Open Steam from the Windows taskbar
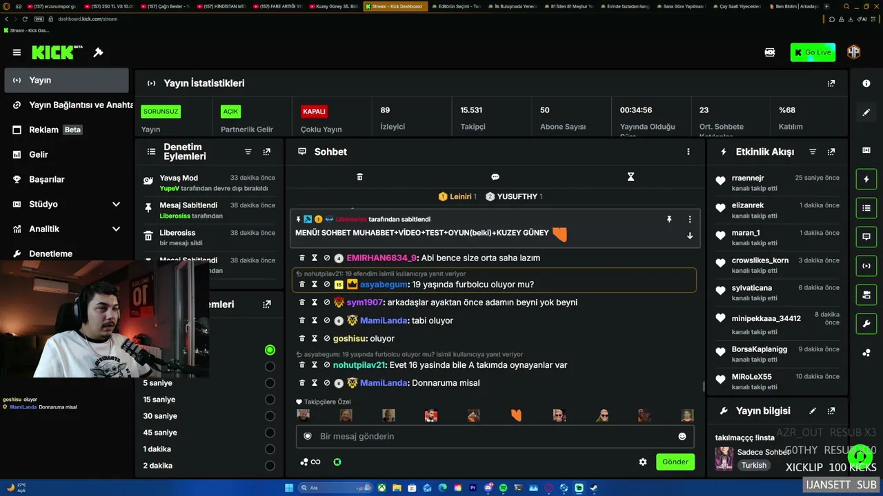 point(593,488)
